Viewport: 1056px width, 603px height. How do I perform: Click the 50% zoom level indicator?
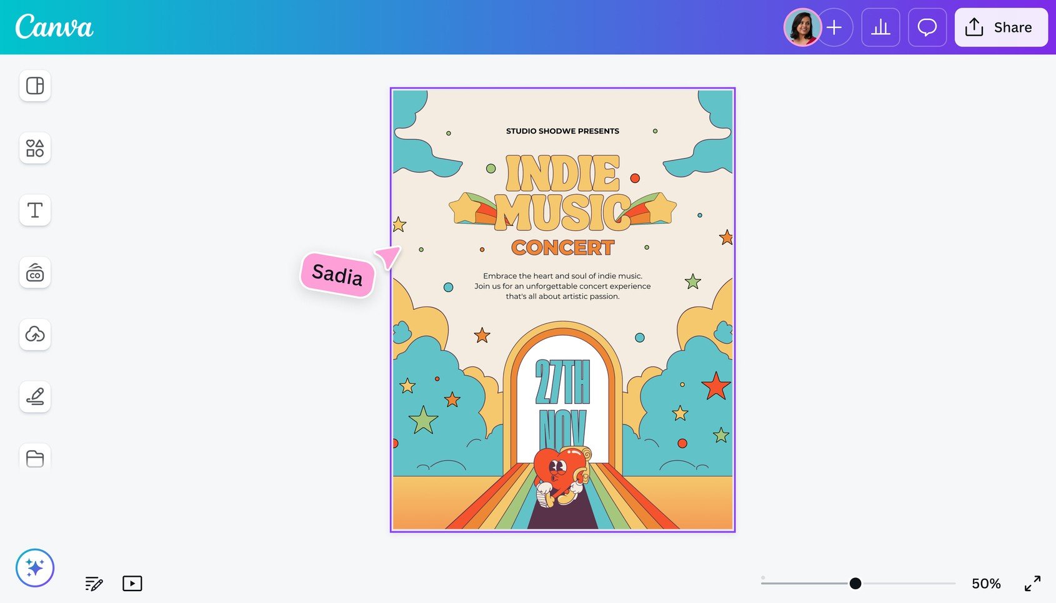click(985, 584)
